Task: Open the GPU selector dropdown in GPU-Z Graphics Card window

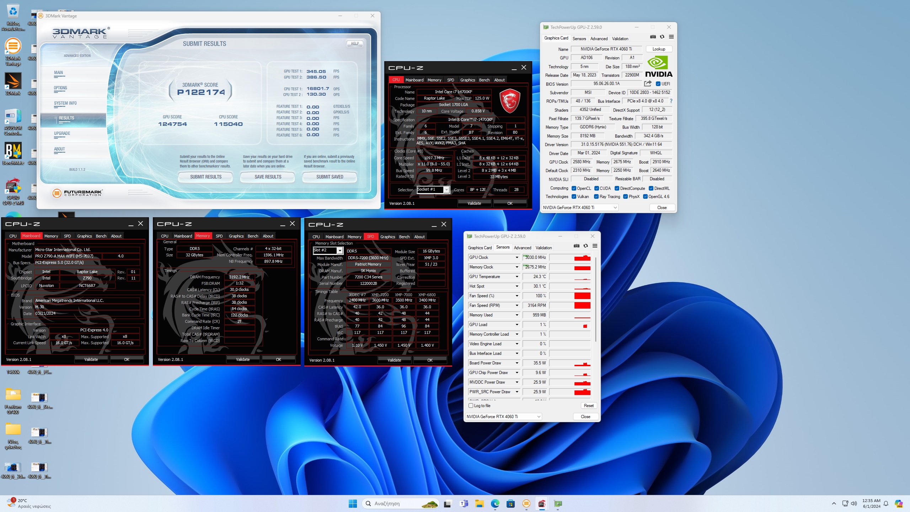Action: point(580,208)
